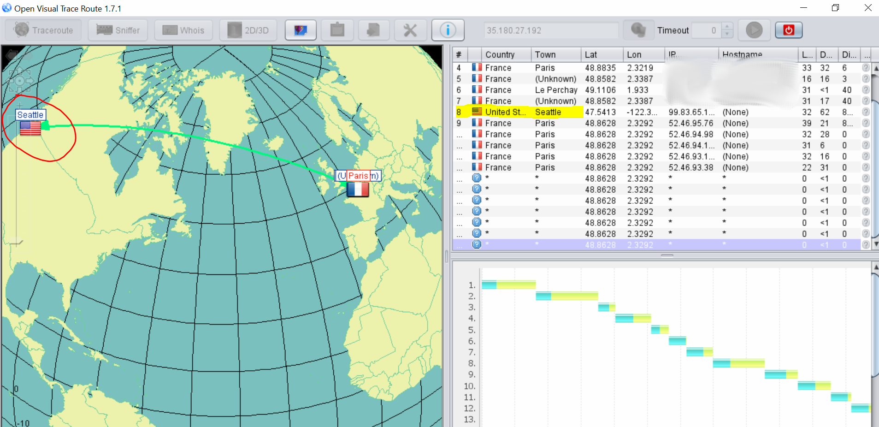
Task: Click the Timeout value field
Action: pyautogui.click(x=707, y=30)
